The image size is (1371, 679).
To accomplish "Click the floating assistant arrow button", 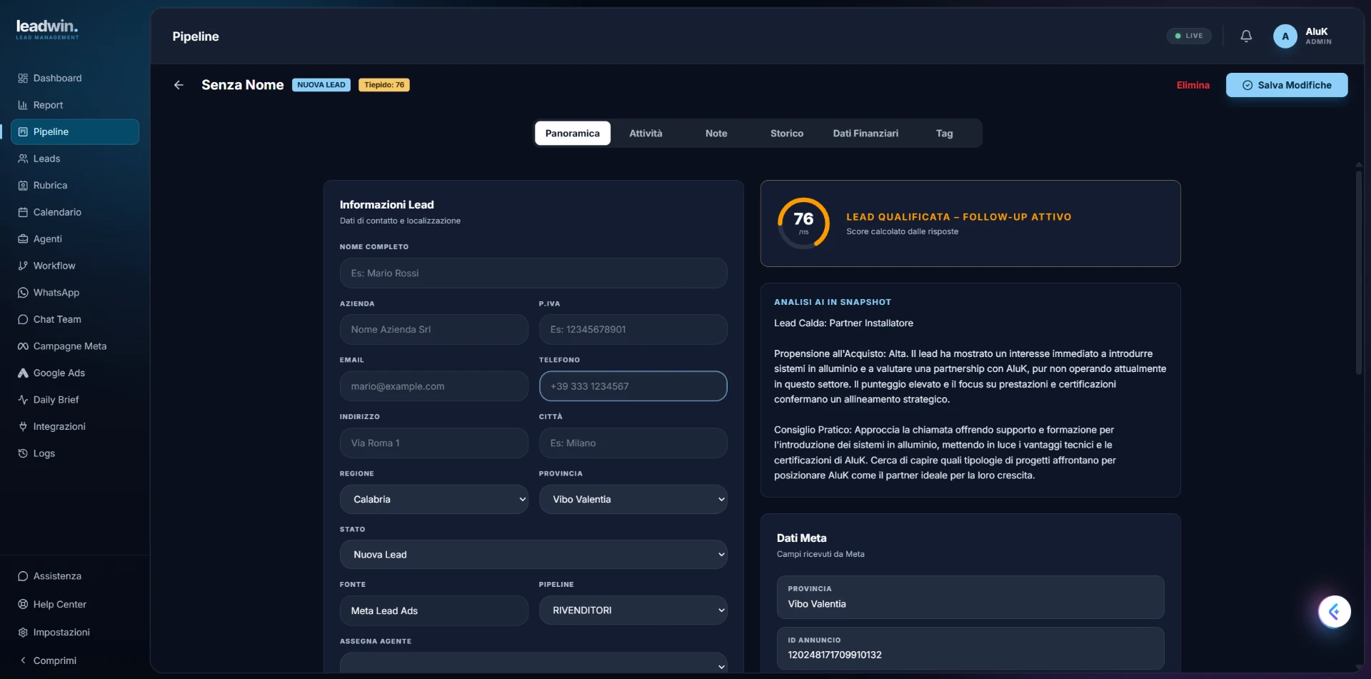I will (1334, 611).
